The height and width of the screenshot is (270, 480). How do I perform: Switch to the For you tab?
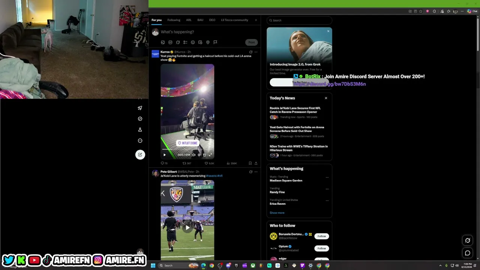pos(156,20)
